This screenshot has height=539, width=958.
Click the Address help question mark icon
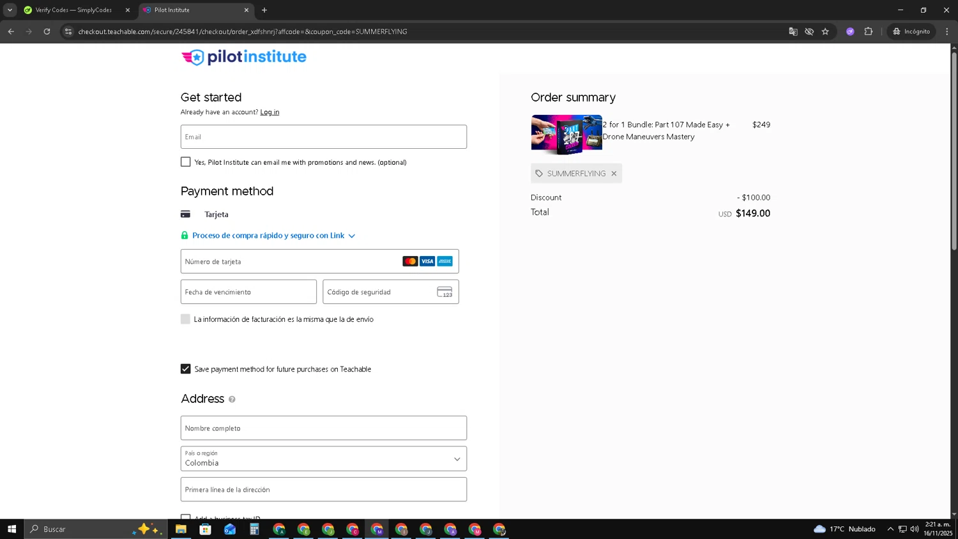coord(232,399)
